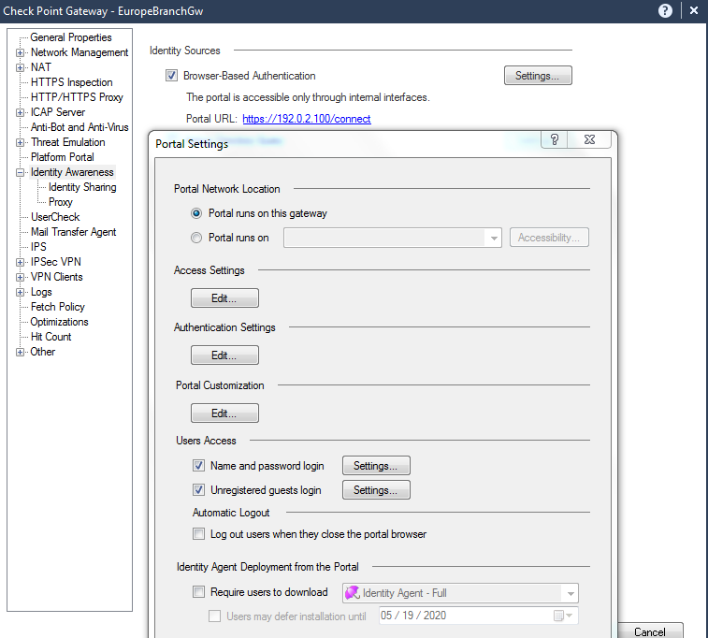Check Require users to download

pos(198,592)
